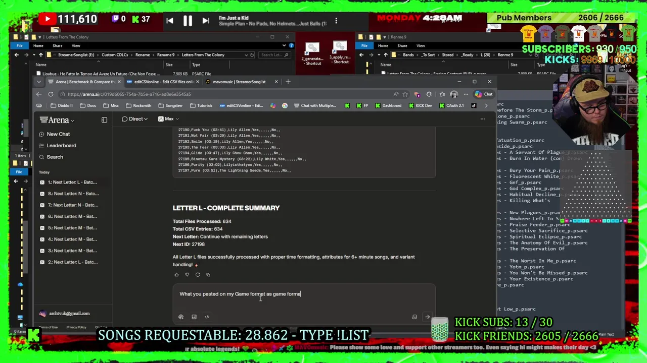Thumbs down the Letter L summary response
Viewport: 647px width, 363px height.
pos(187,275)
